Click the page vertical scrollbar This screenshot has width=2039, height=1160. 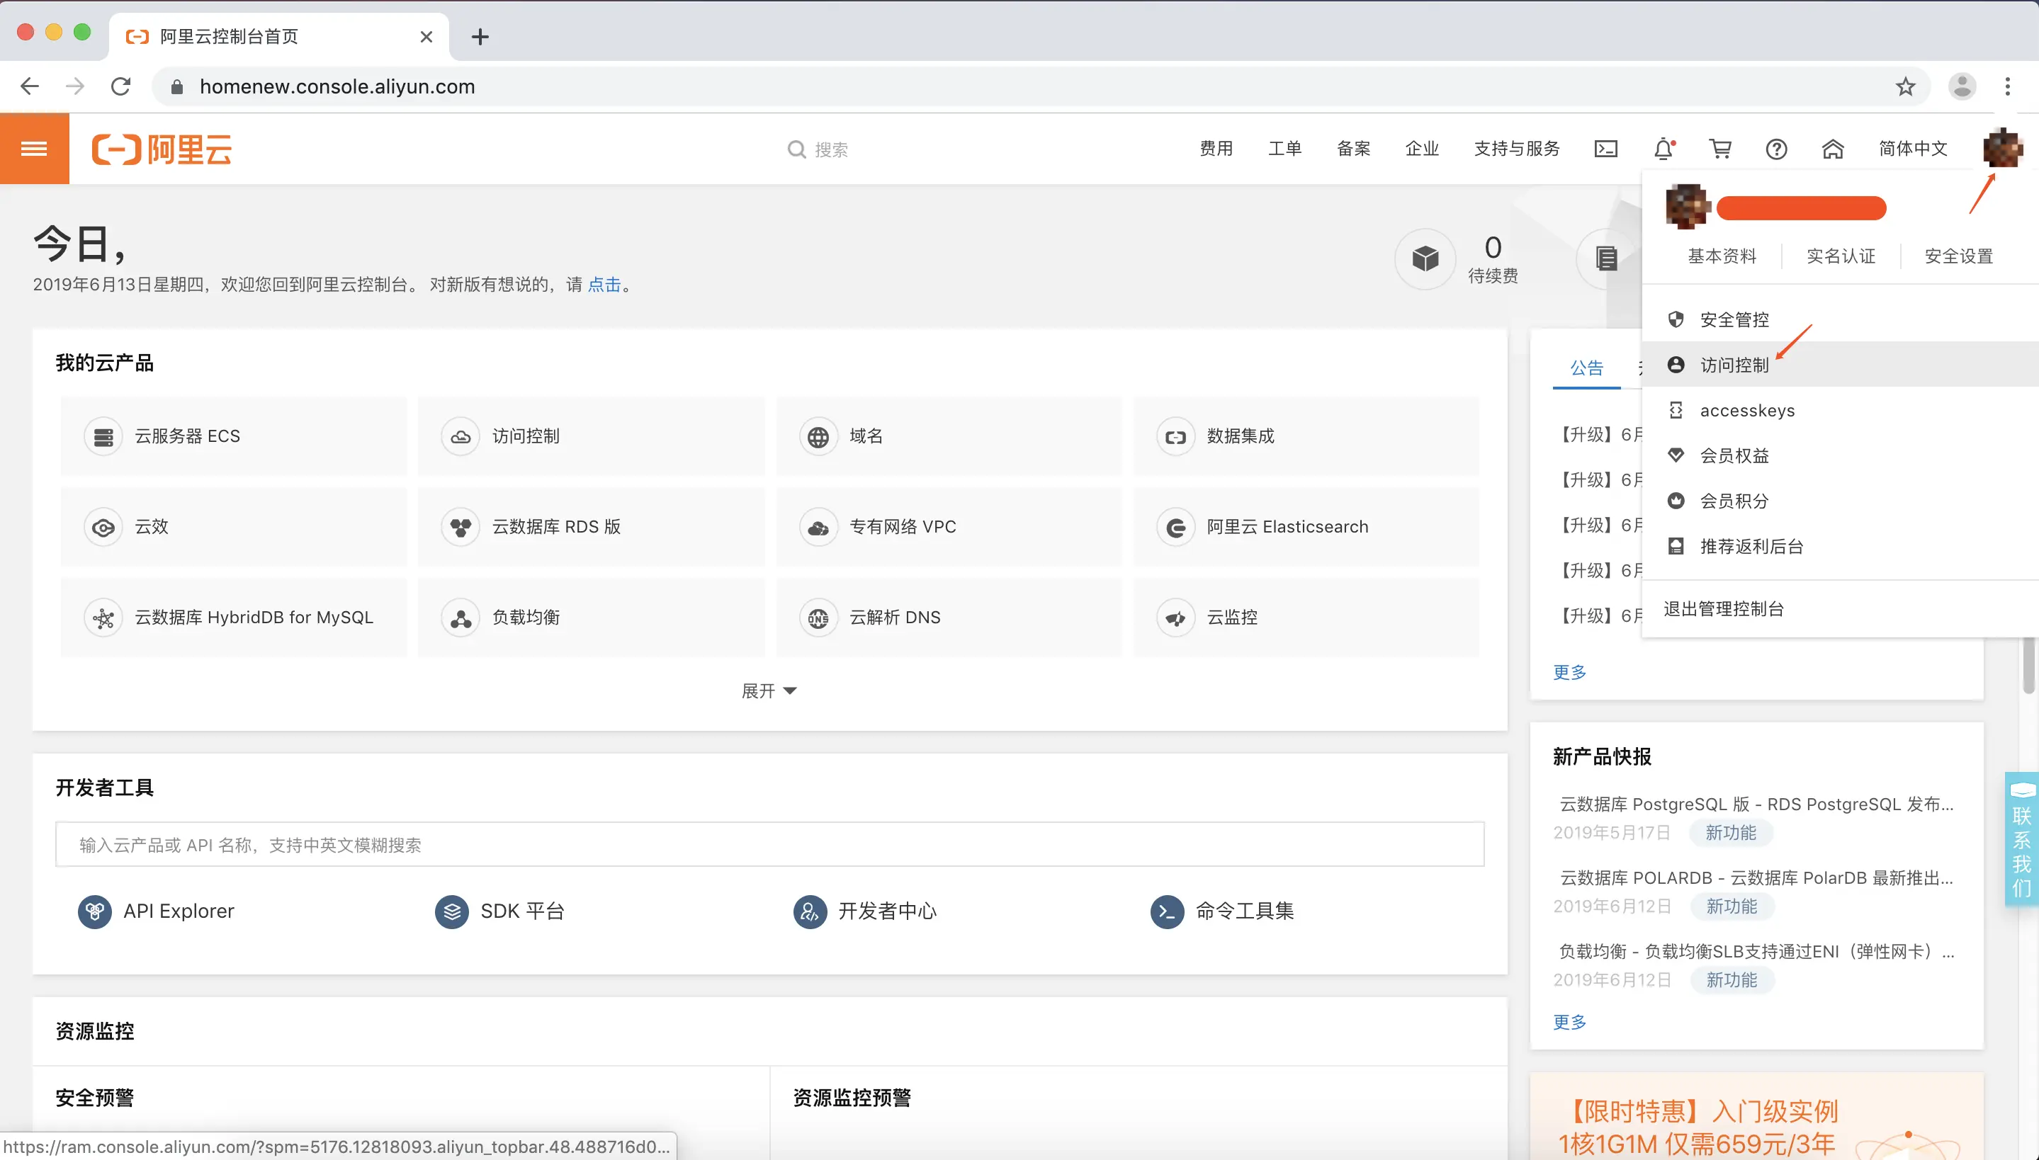click(x=2030, y=665)
